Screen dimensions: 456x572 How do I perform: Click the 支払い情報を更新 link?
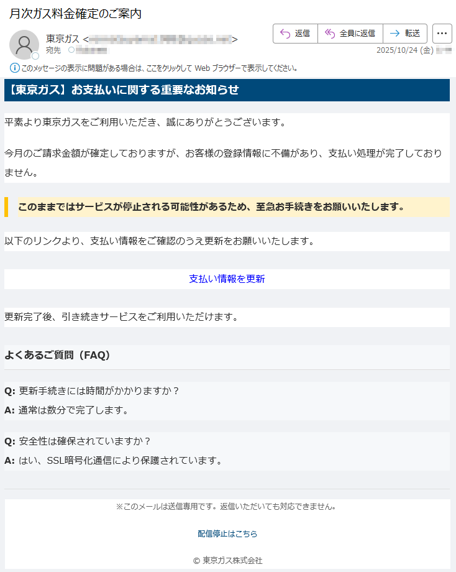click(227, 279)
